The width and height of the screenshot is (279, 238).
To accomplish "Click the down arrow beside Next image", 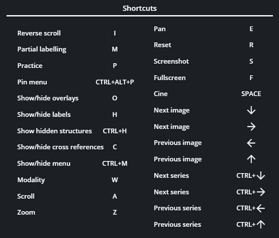I will pos(251,110).
